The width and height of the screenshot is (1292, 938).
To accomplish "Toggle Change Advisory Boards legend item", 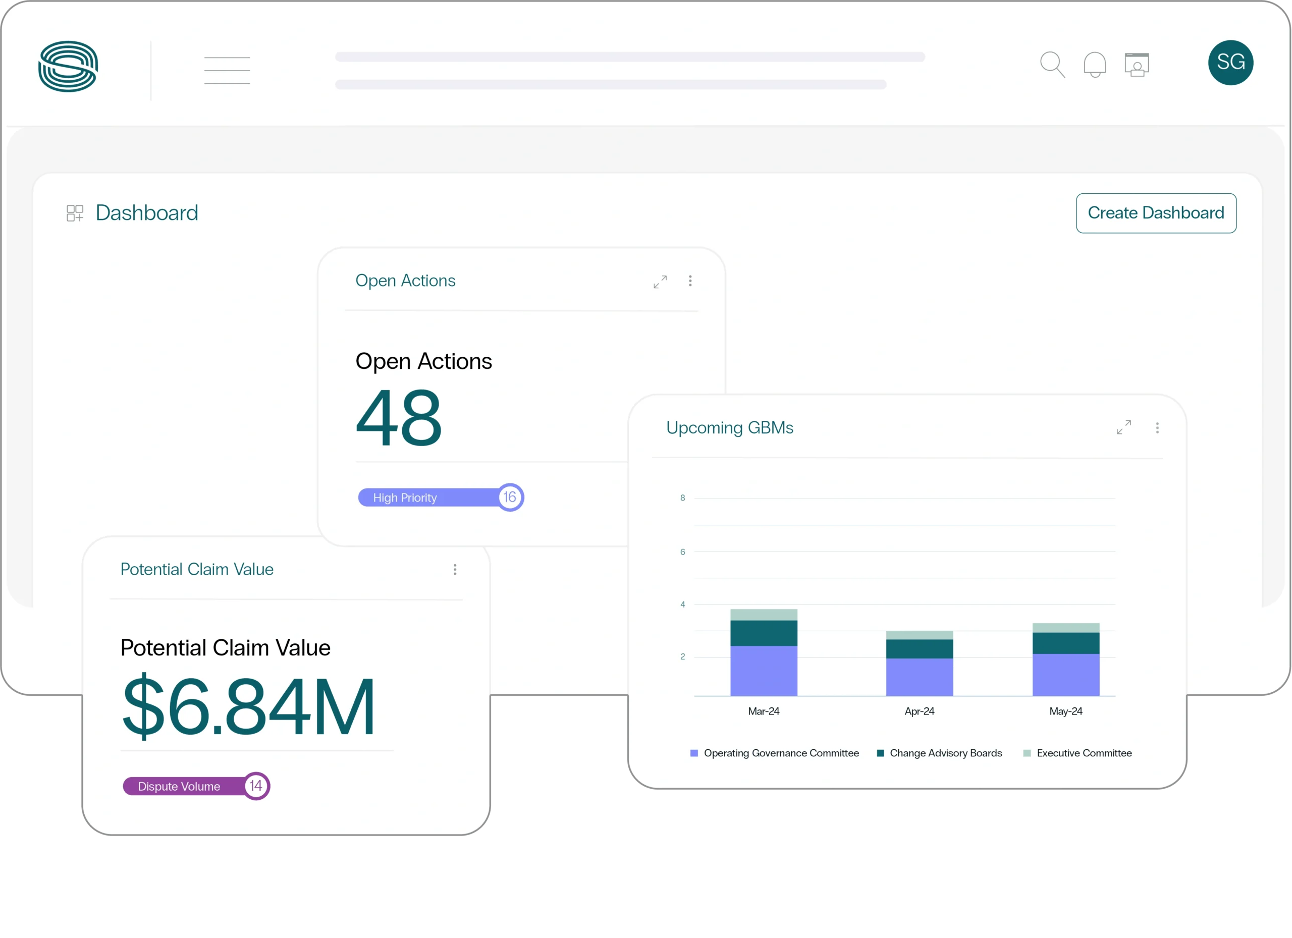I will pyautogui.click(x=939, y=753).
